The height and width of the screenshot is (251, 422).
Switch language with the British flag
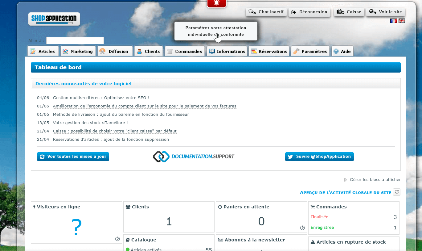point(402,21)
